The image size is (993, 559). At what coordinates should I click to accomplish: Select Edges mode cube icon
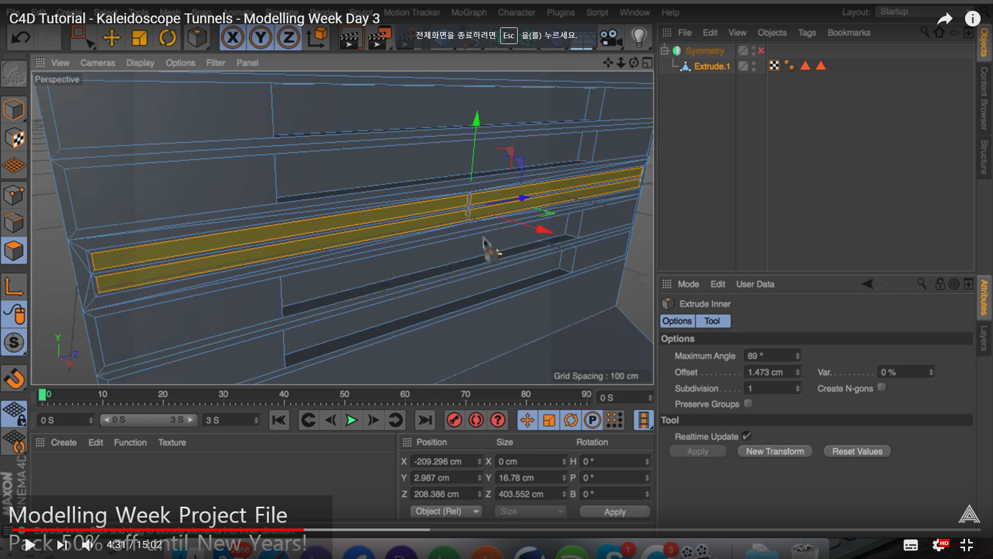tap(14, 223)
